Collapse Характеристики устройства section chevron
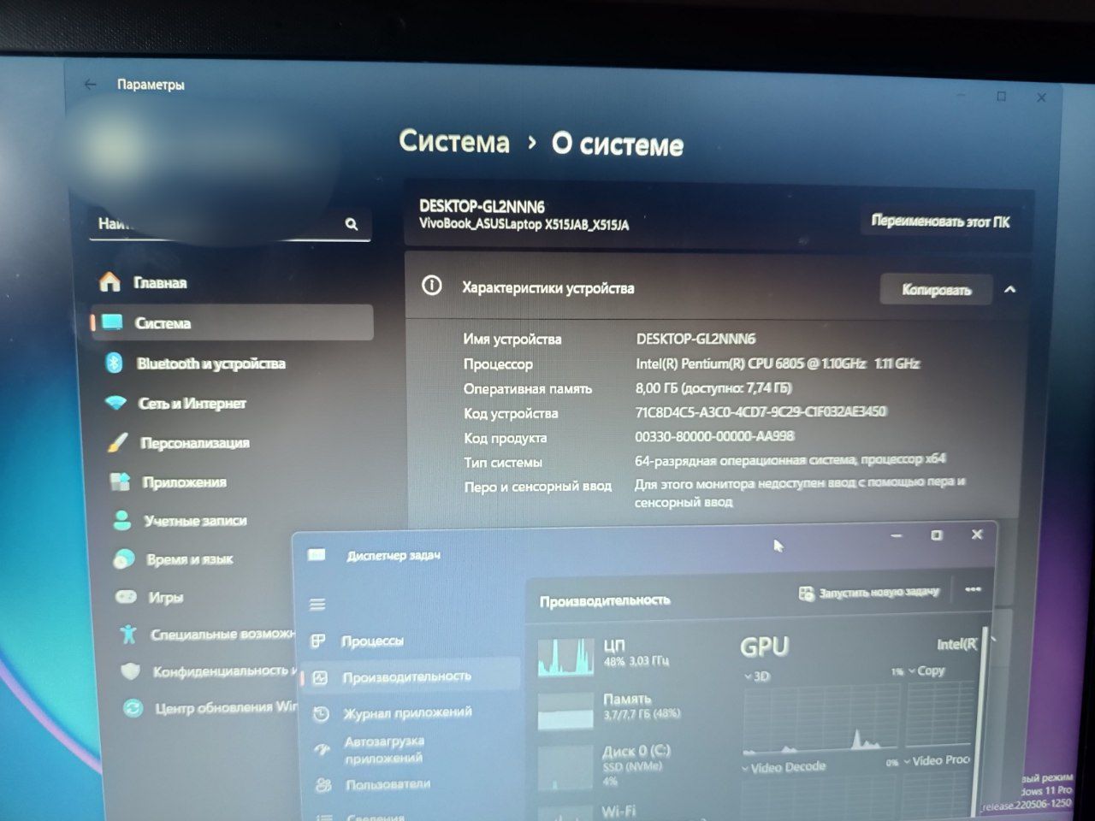The image size is (1095, 821). (x=1009, y=289)
